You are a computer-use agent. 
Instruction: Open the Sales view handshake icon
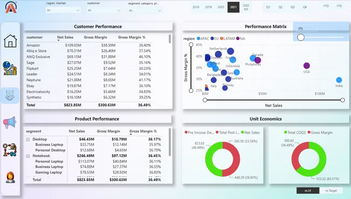click(x=10, y=96)
